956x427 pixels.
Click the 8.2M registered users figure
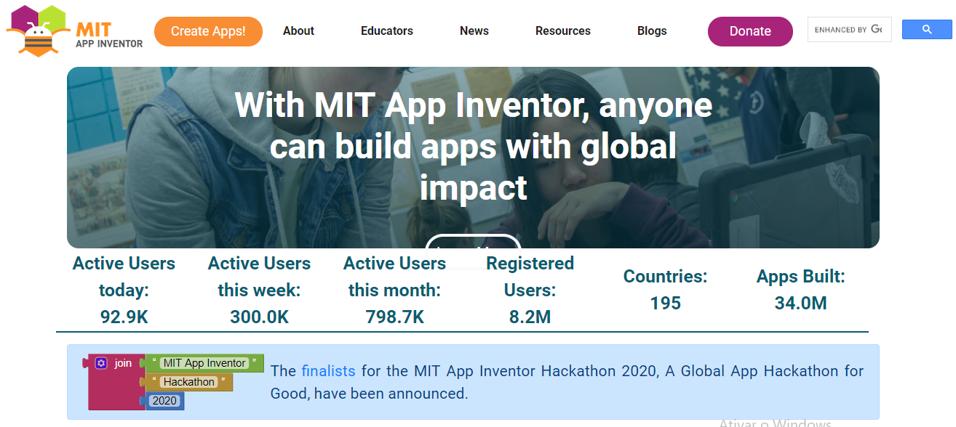coord(530,317)
